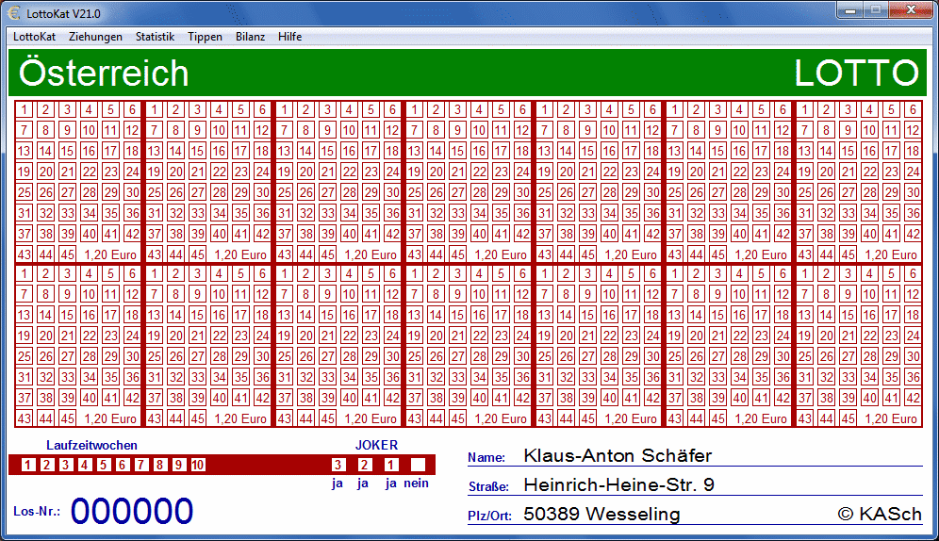The width and height of the screenshot is (939, 541).
Task: Mark number 45 in the upper-left lotto field
Action: (67, 254)
